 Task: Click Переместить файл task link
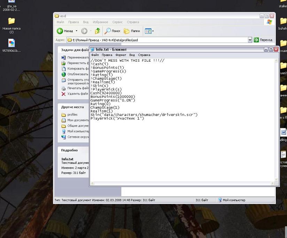point(78,63)
